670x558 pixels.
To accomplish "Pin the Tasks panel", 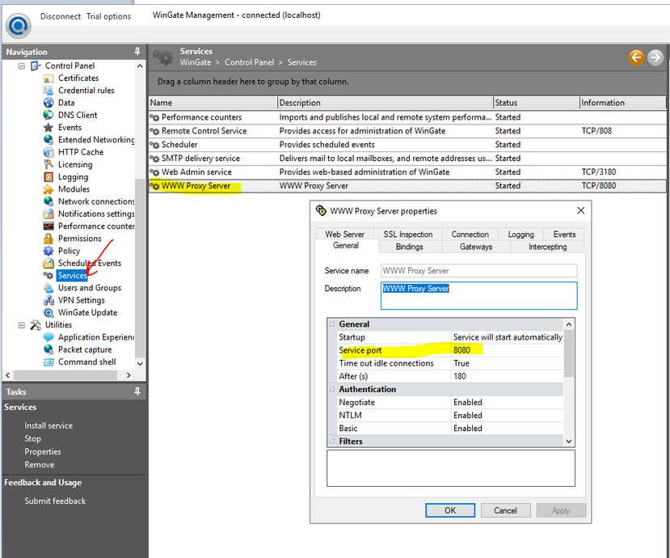I will pos(137,391).
